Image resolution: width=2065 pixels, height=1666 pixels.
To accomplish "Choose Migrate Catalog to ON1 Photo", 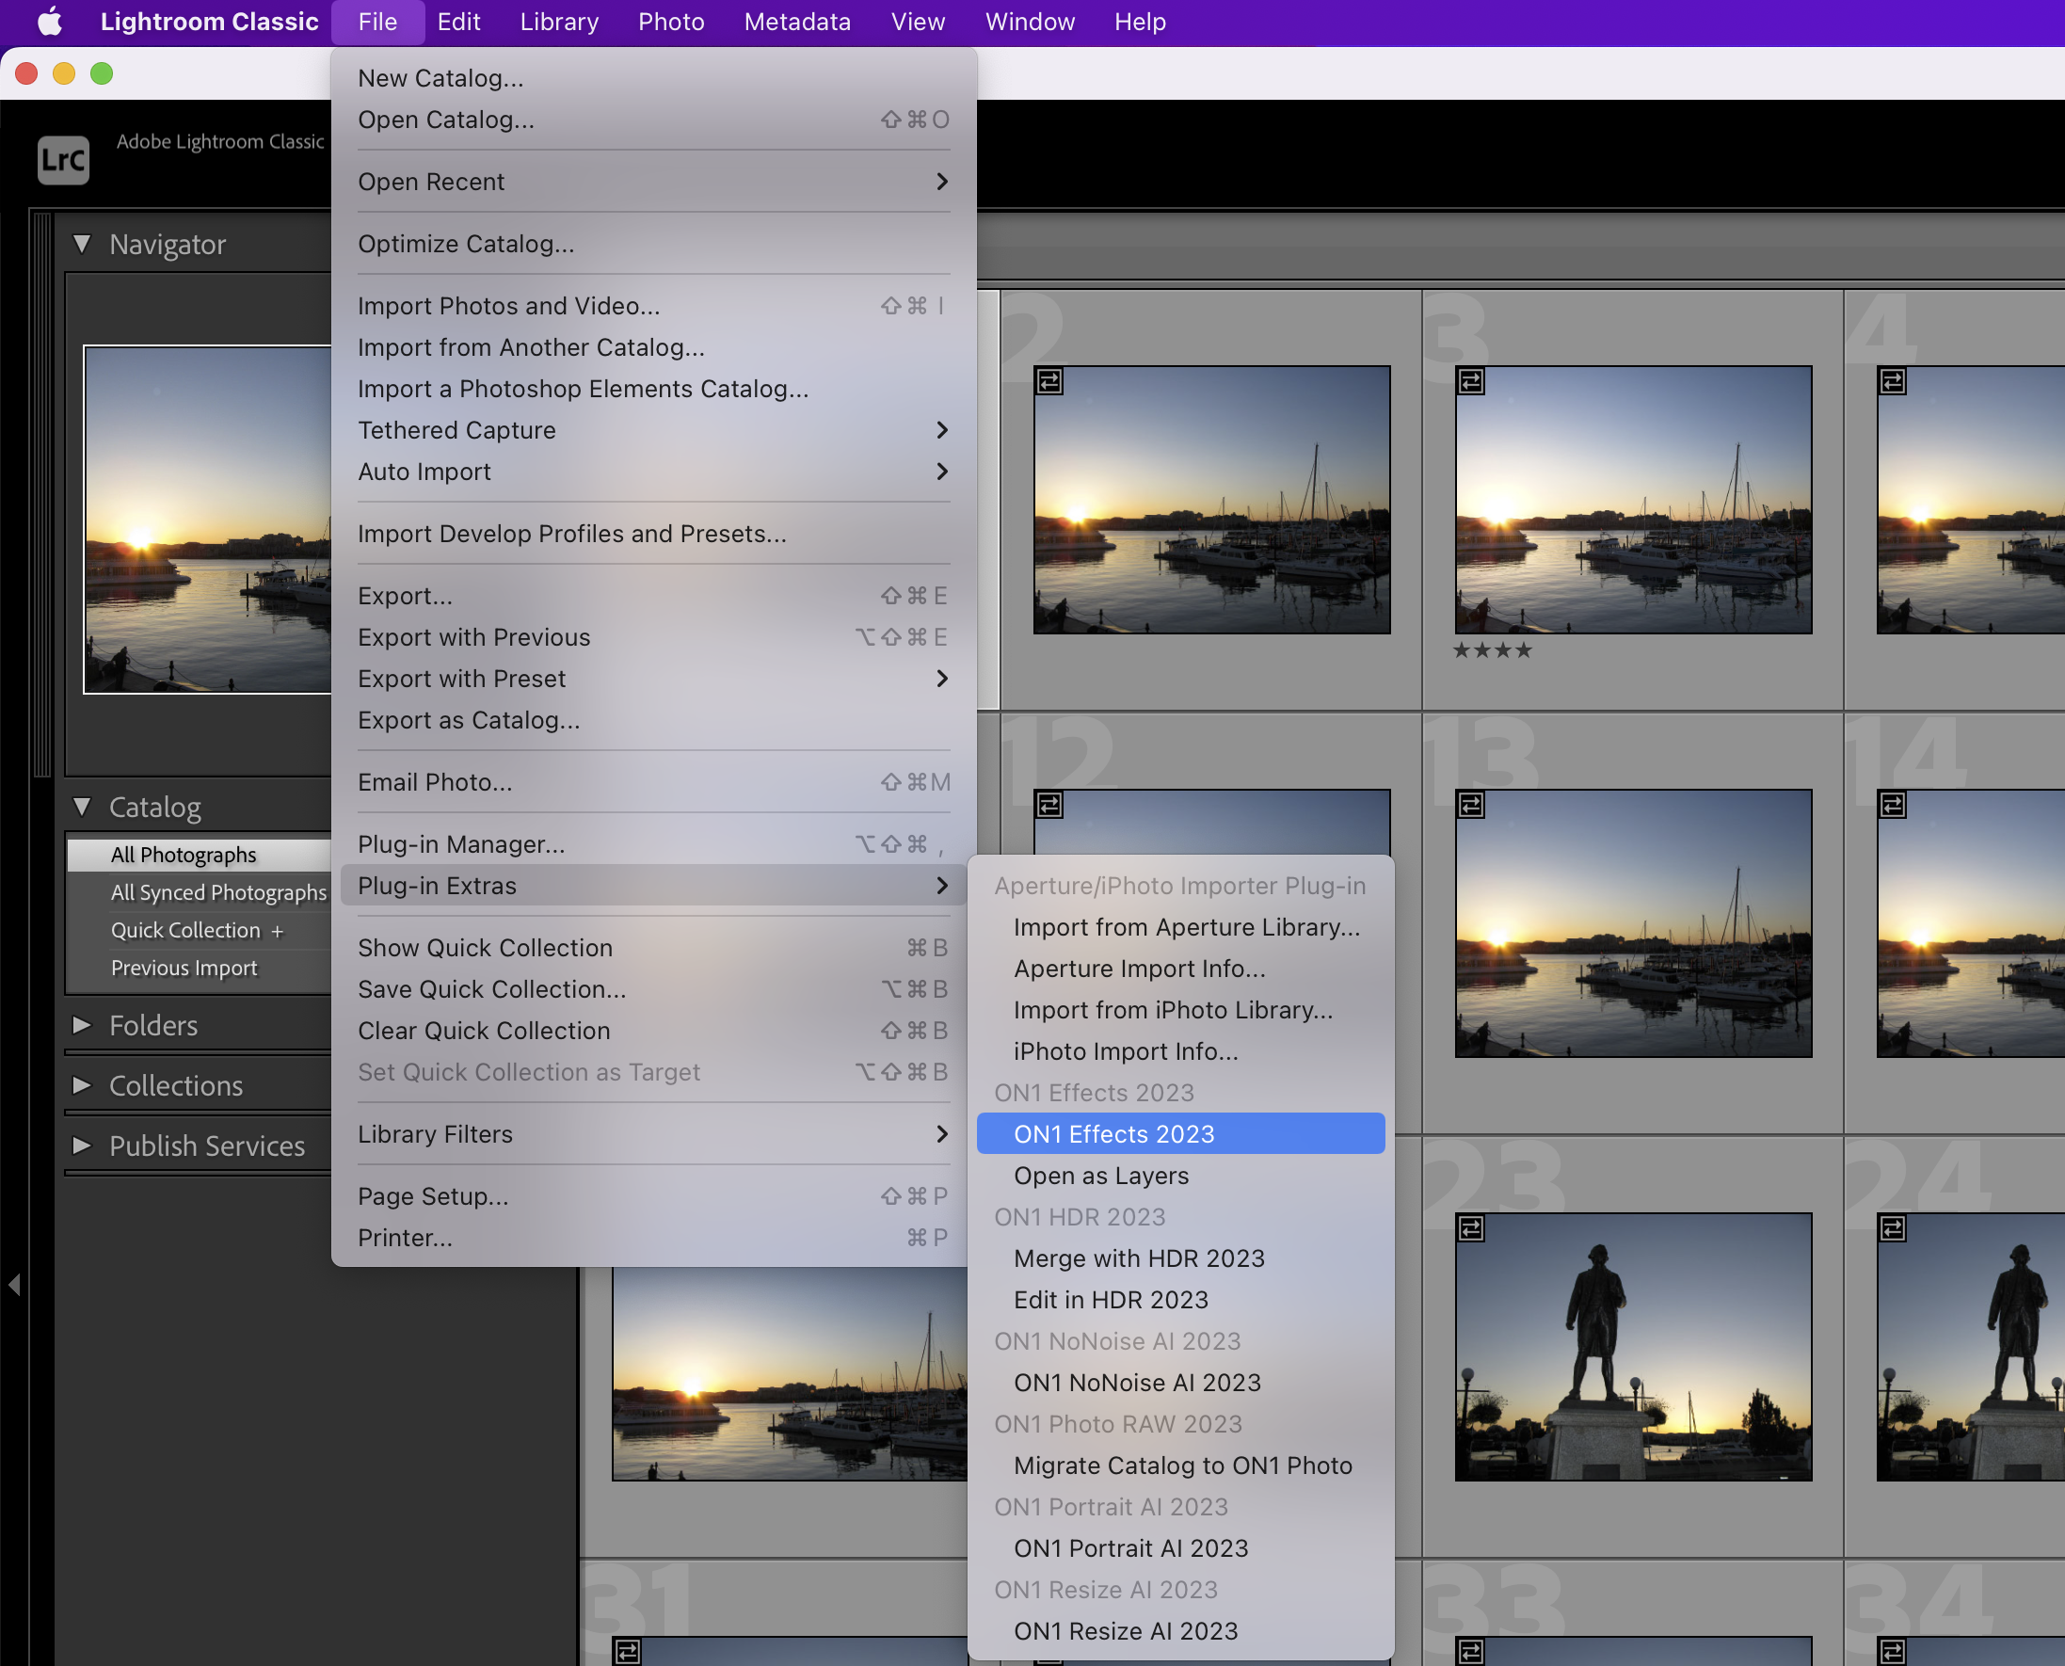I will click(1180, 1466).
